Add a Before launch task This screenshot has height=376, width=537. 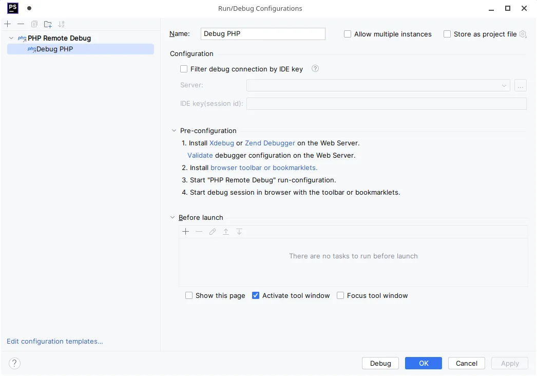click(x=185, y=232)
